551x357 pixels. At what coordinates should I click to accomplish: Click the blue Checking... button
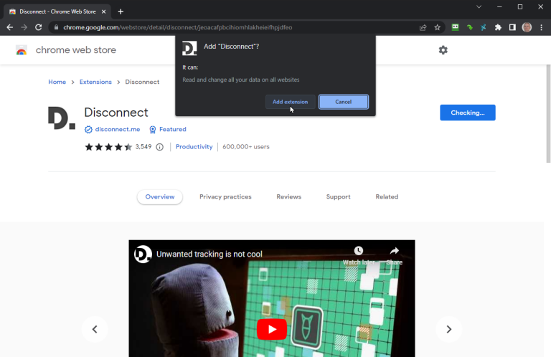point(467,113)
